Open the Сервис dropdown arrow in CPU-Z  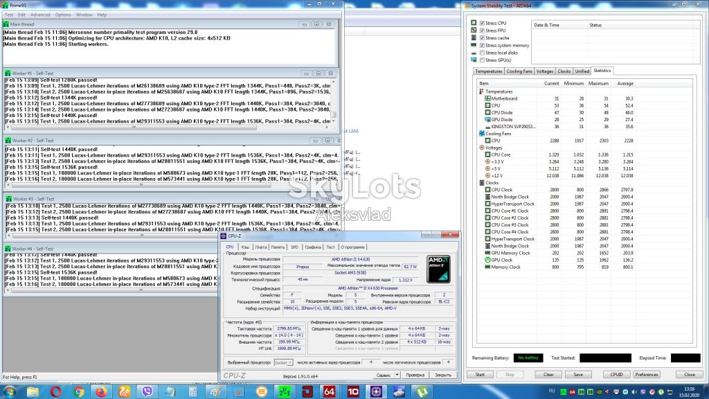[x=397, y=375]
